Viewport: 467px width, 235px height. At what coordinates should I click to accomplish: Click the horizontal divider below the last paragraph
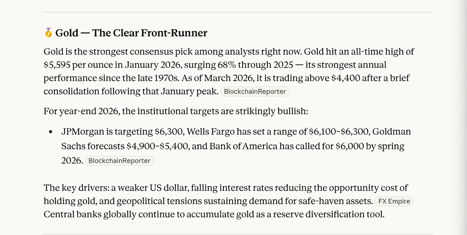click(238, 234)
